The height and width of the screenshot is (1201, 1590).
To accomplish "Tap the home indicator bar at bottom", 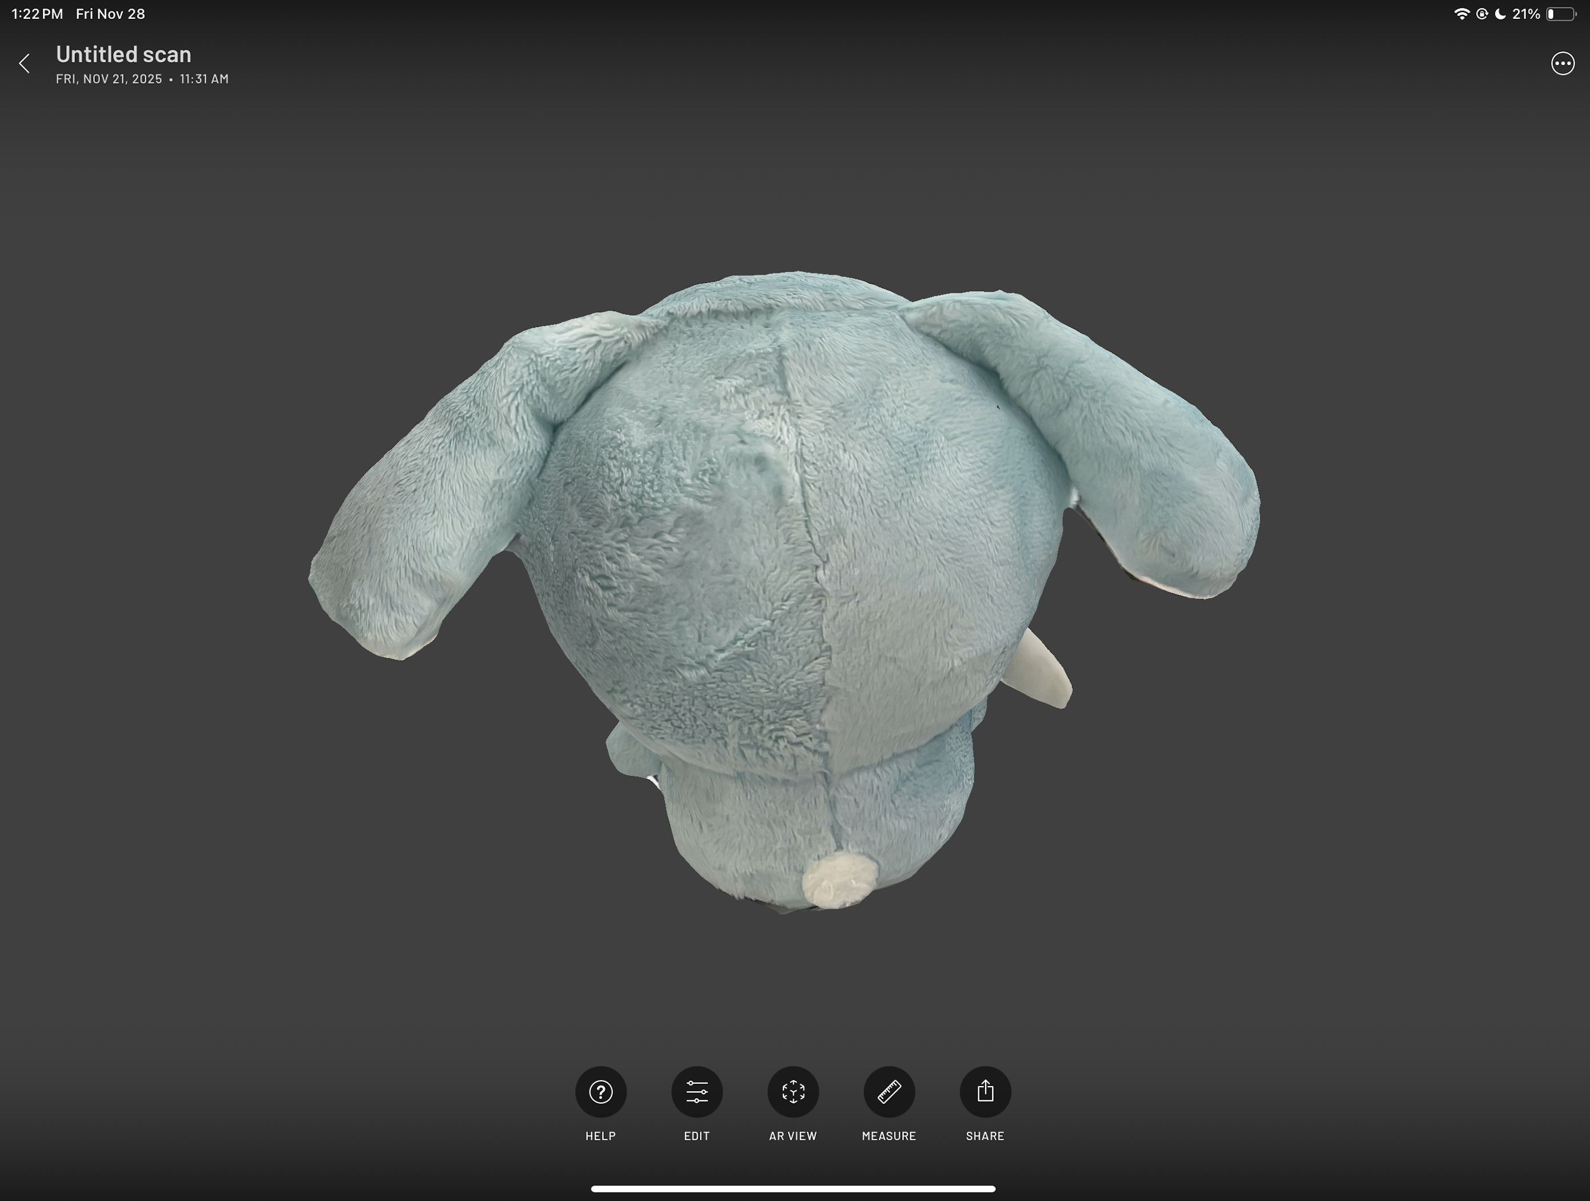I will click(x=793, y=1189).
